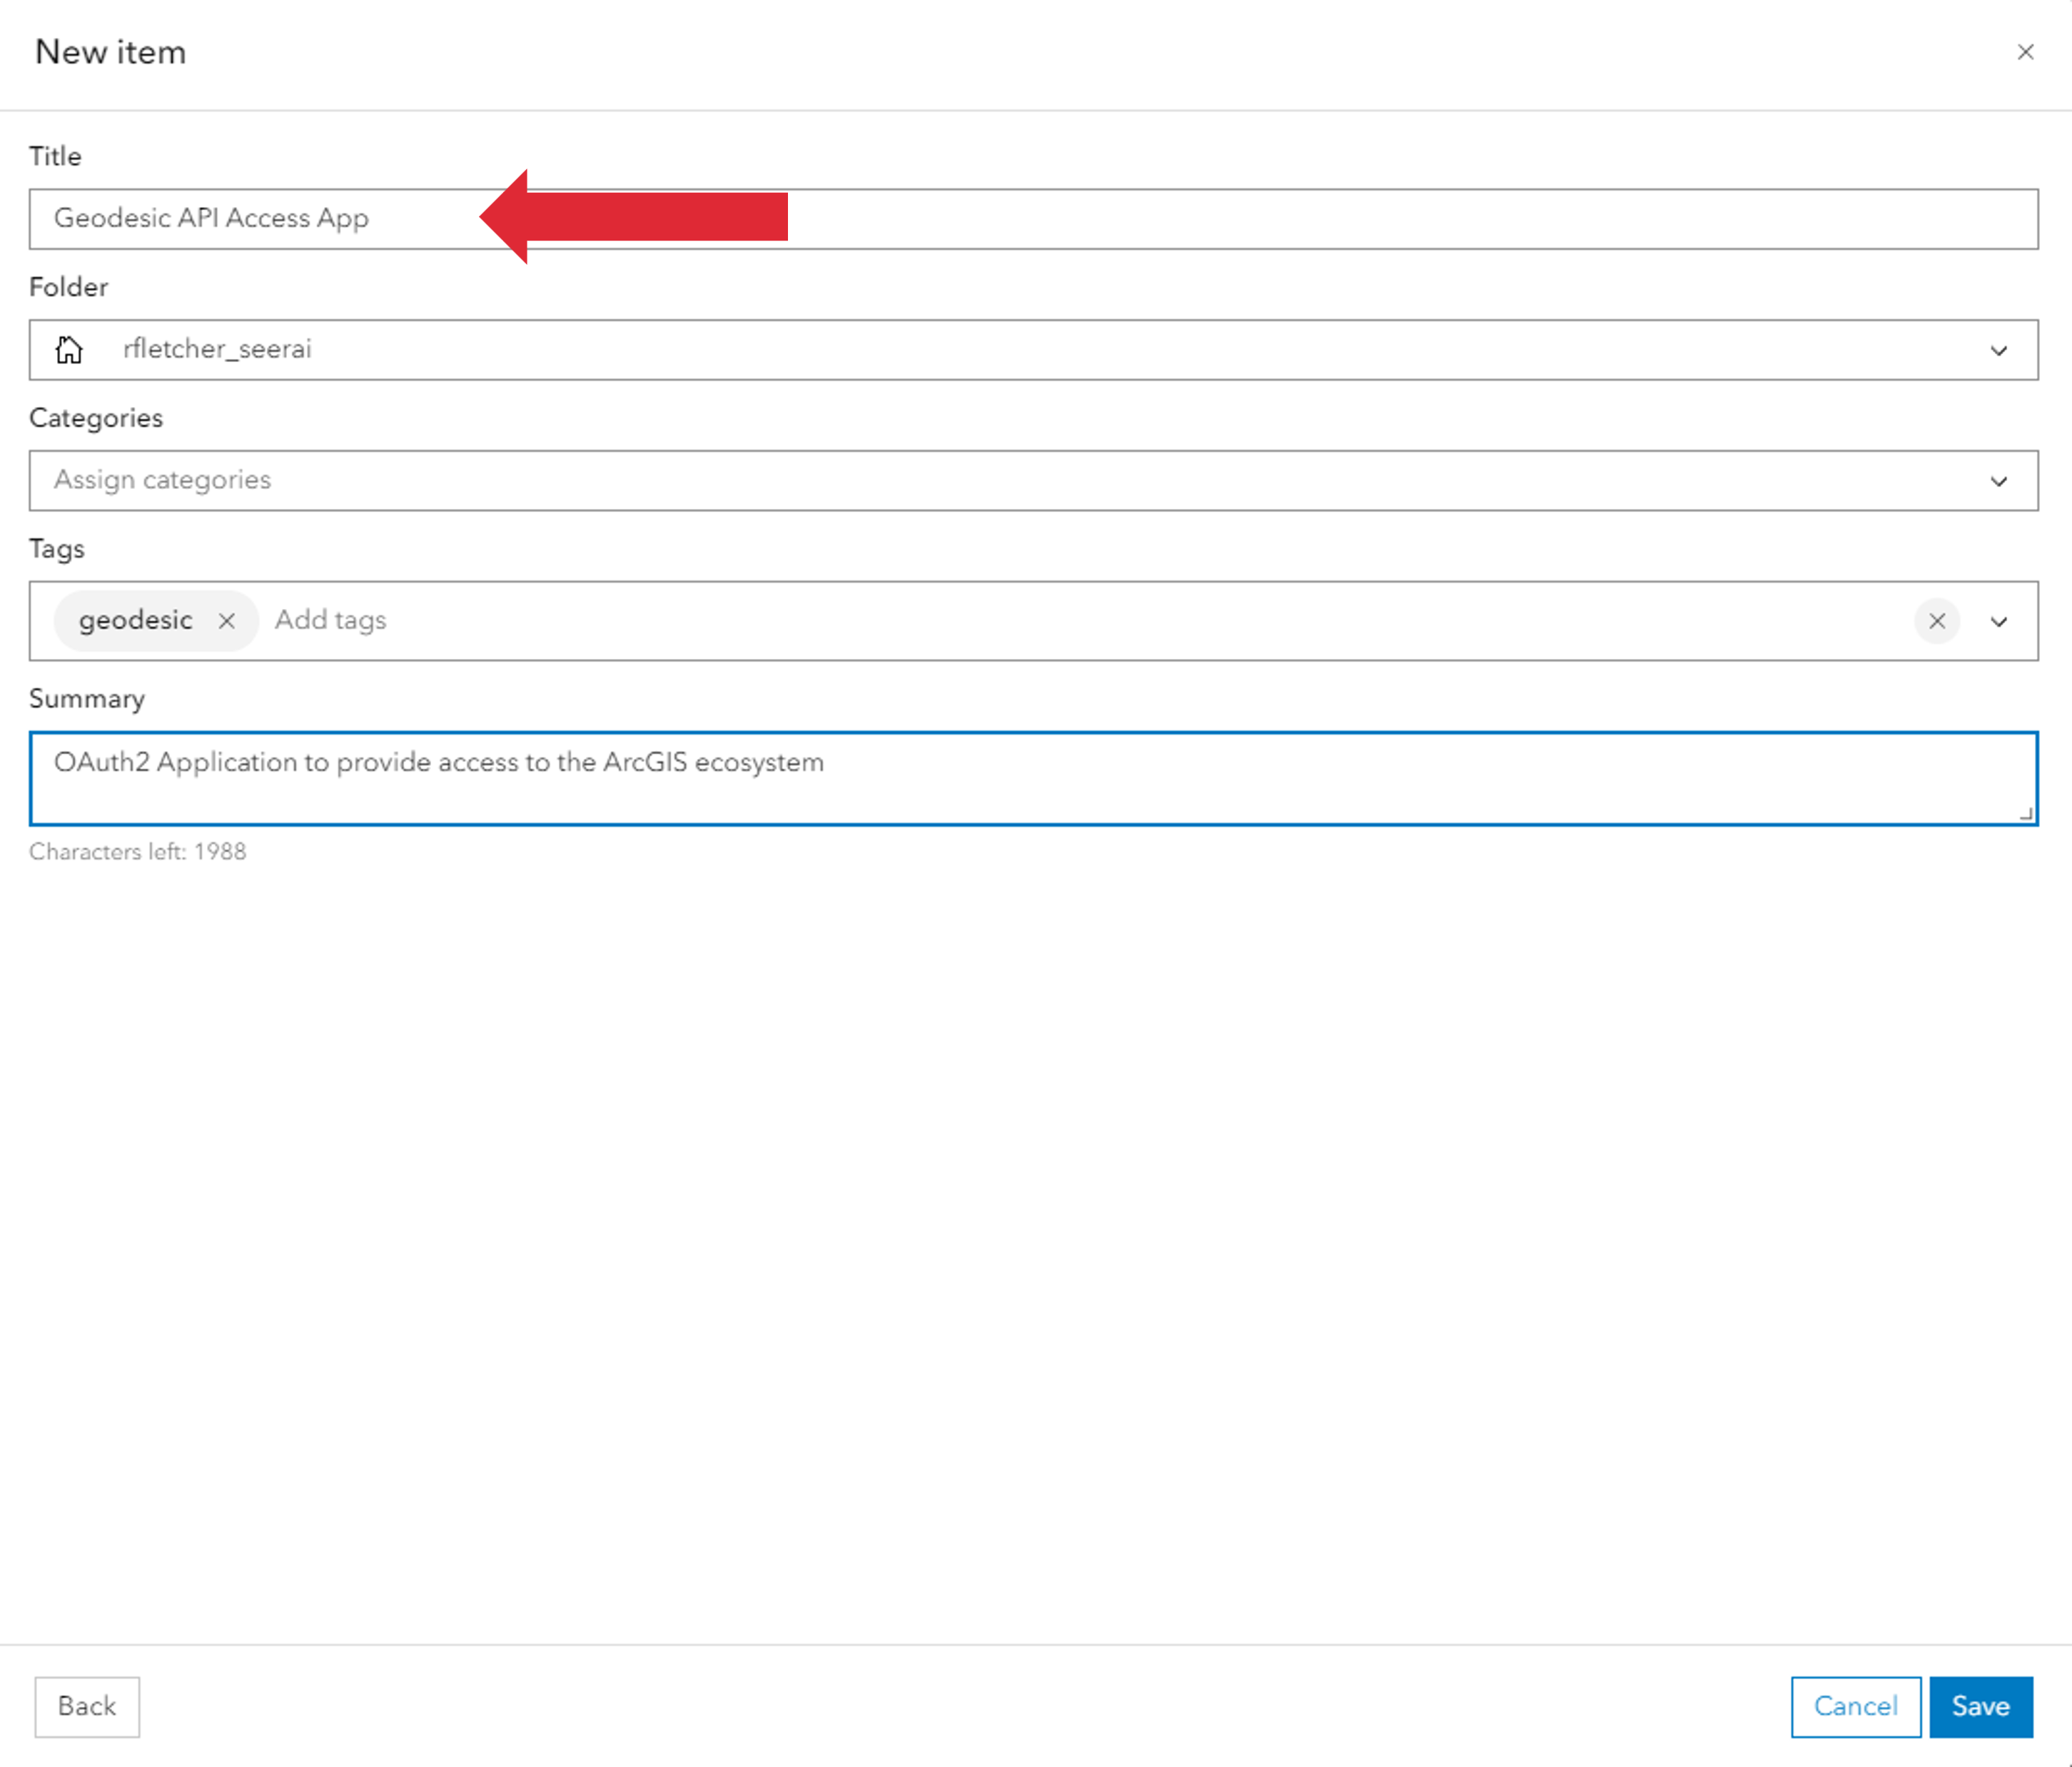Click the home folder icon
Viewport: 2072px width, 1767px height.
pos(69,350)
